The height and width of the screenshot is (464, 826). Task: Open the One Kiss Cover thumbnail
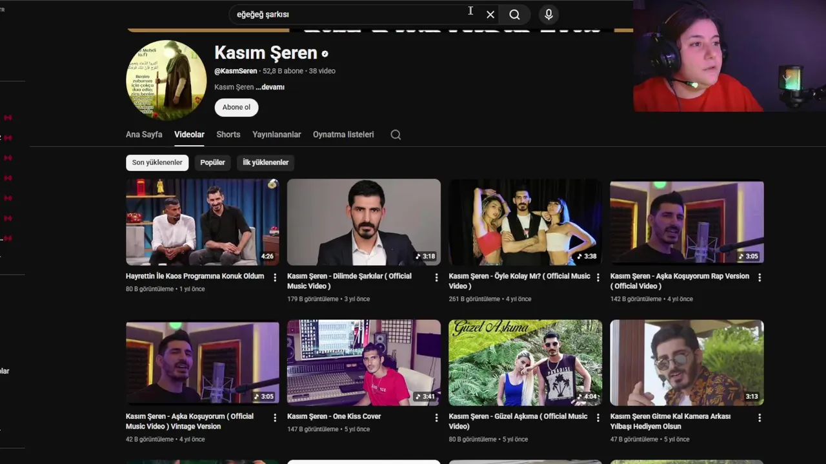point(364,363)
